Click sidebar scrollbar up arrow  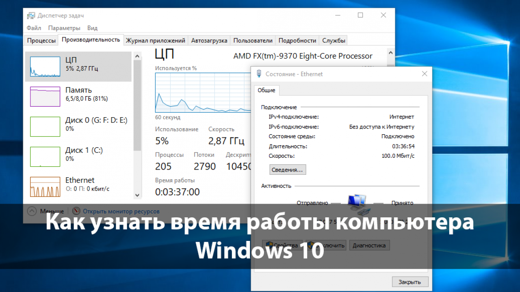[137, 56]
